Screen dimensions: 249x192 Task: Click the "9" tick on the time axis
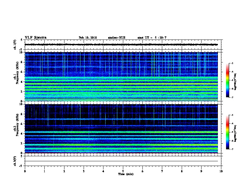click(201, 171)
